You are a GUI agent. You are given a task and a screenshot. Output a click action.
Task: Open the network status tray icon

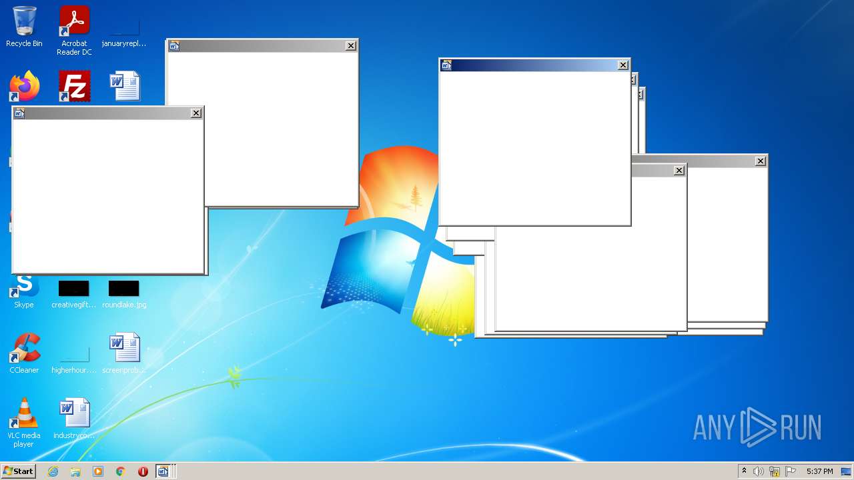coord(775,471)
